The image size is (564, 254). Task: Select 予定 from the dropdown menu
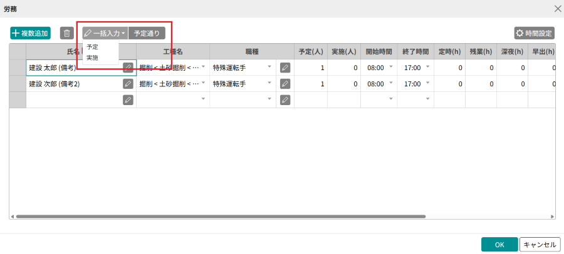point(92,48)
